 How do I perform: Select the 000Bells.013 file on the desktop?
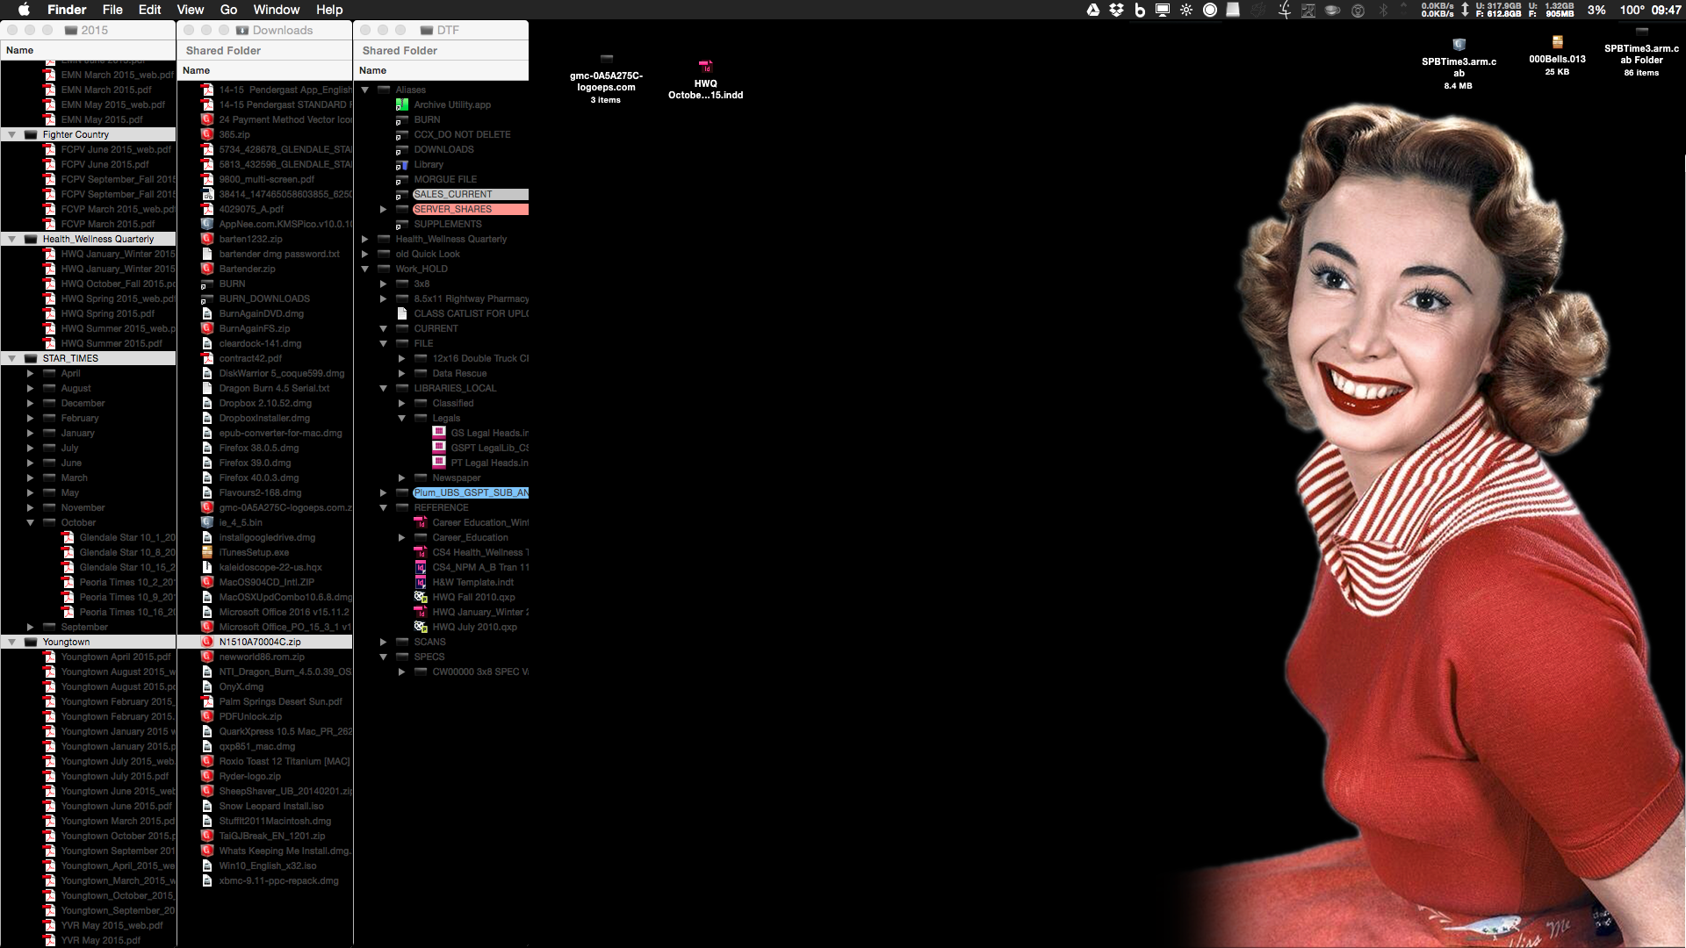pos(1559,42)
